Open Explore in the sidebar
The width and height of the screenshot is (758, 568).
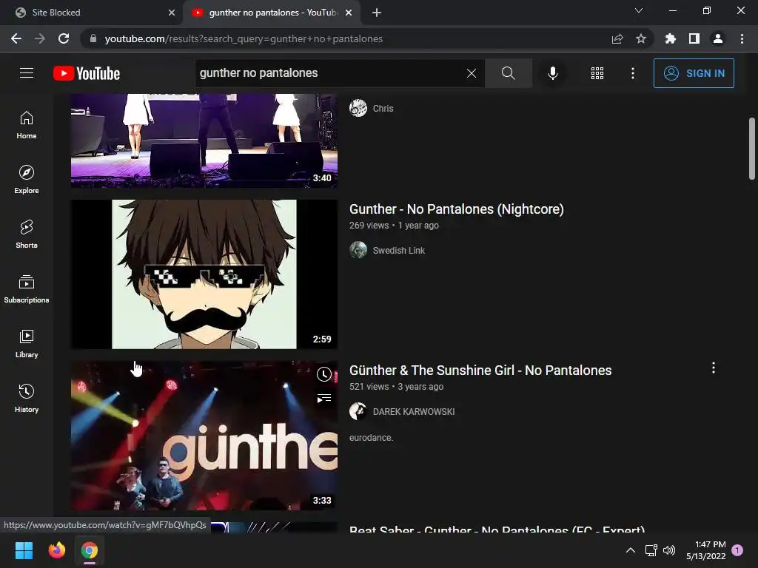pyautogui.click(x=27, y=179)
